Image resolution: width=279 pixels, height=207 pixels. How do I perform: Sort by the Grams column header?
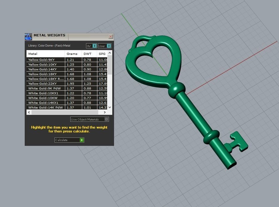[73, 54]
